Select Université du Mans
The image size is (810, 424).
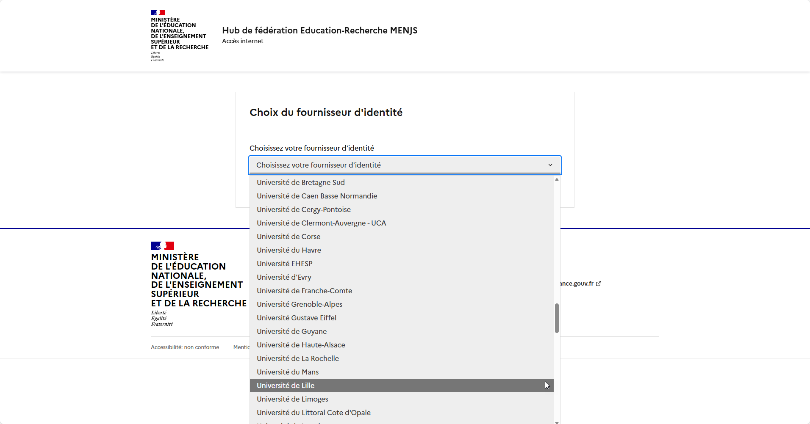tap(402, 372)
